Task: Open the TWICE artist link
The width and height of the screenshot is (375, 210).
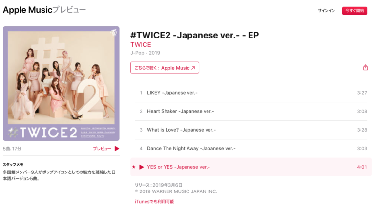Action: tap(141, 45)
